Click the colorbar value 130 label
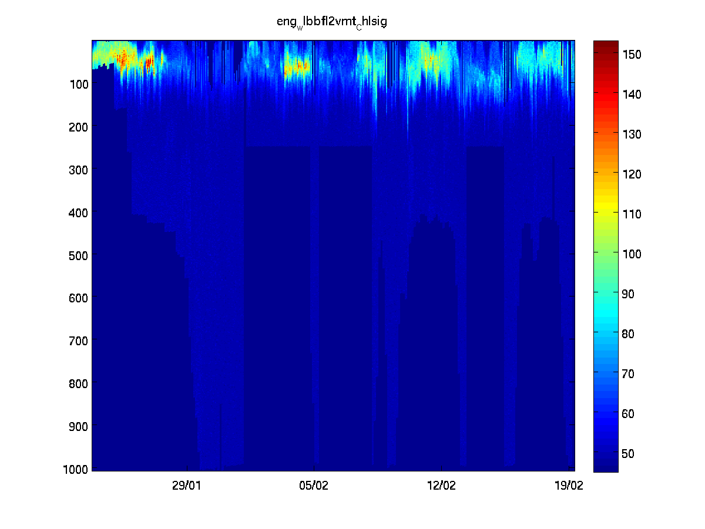 tap(632, 134)
